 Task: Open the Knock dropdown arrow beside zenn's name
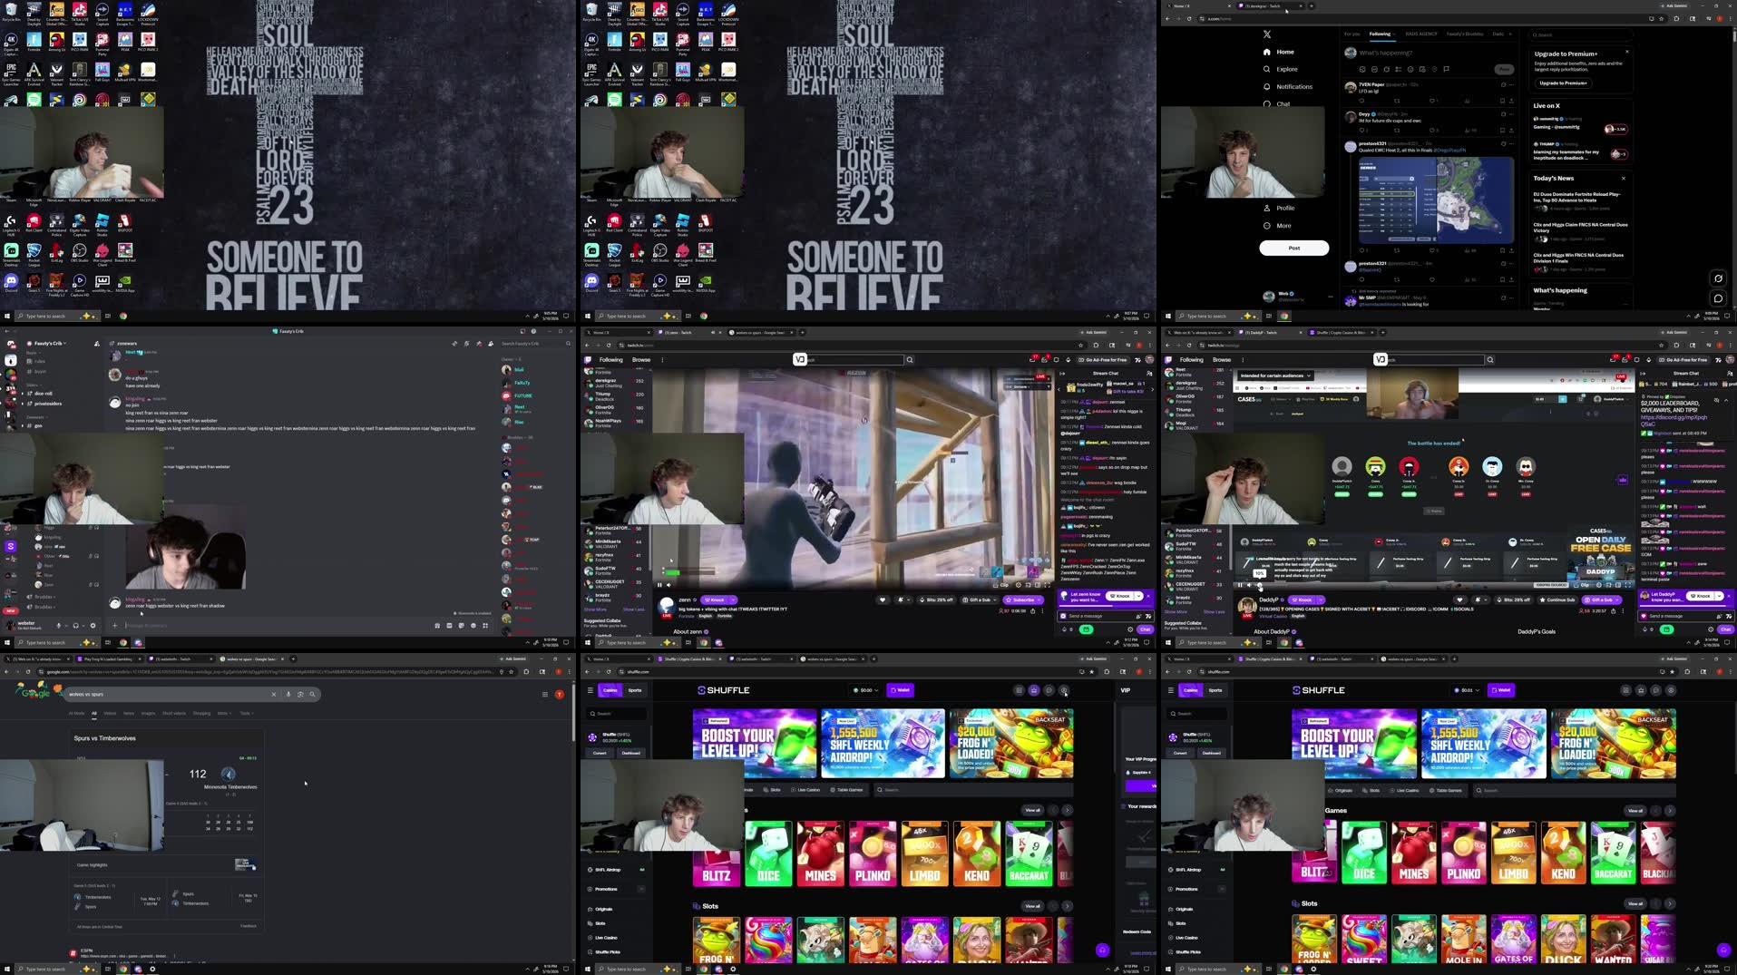coord(733,600)
